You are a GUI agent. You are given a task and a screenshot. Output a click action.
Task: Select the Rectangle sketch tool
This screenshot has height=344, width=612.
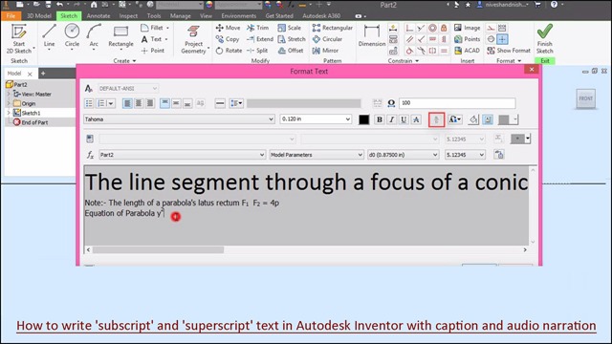(x=120, y=35)
